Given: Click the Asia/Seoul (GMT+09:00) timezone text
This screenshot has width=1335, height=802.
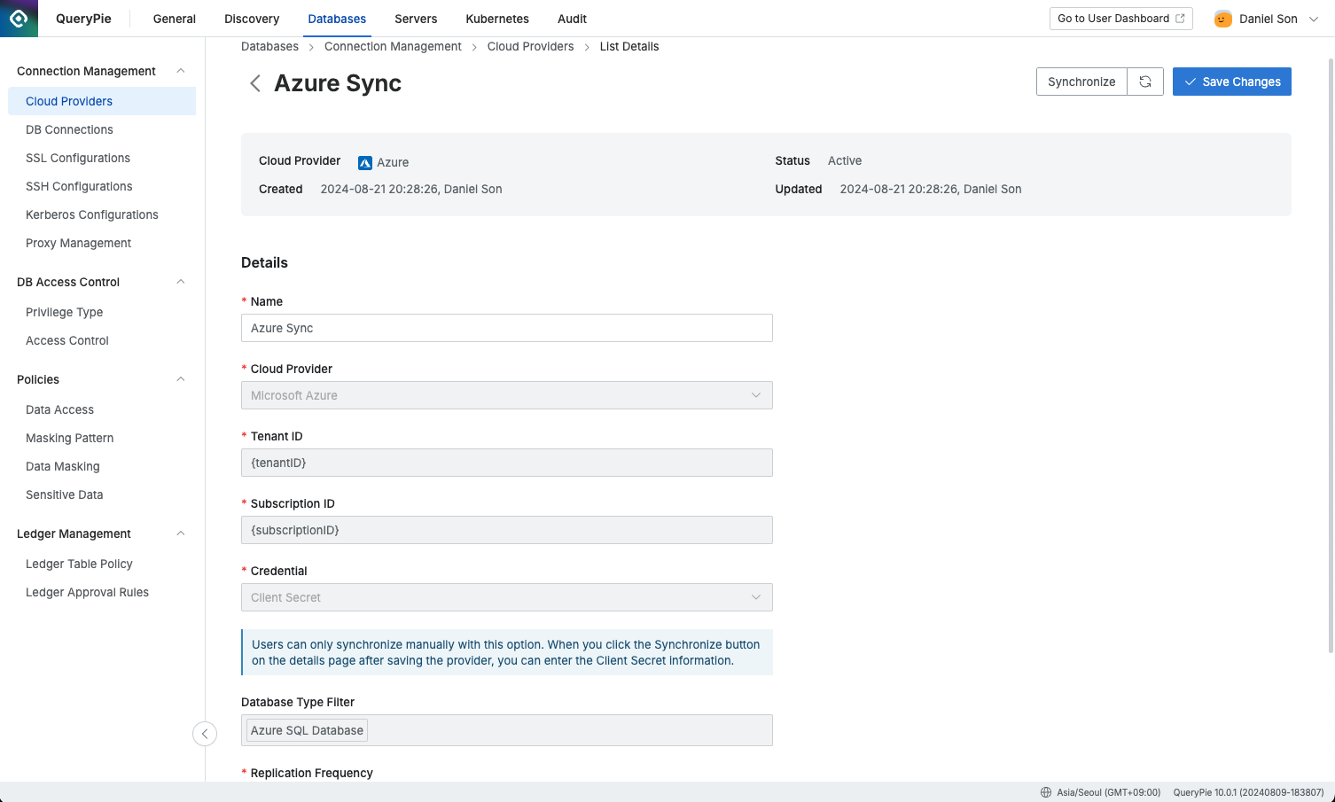Looking at the screenshot, I should [x=1108, y=792].
